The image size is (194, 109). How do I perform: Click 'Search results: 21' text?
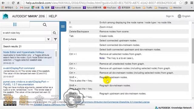point(12,46)
